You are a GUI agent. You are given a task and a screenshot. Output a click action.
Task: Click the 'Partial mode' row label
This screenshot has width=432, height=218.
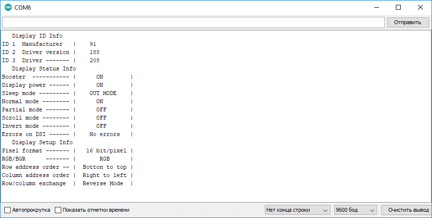[22, 110]
